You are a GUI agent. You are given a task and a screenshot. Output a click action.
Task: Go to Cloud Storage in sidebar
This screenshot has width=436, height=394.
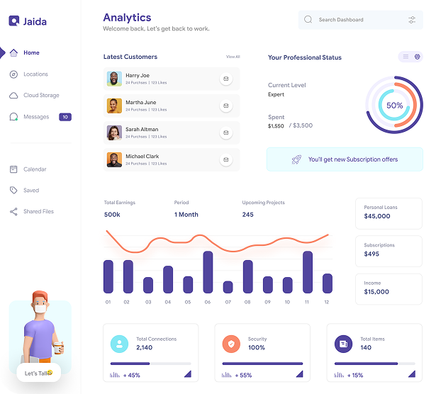point(40,96)
